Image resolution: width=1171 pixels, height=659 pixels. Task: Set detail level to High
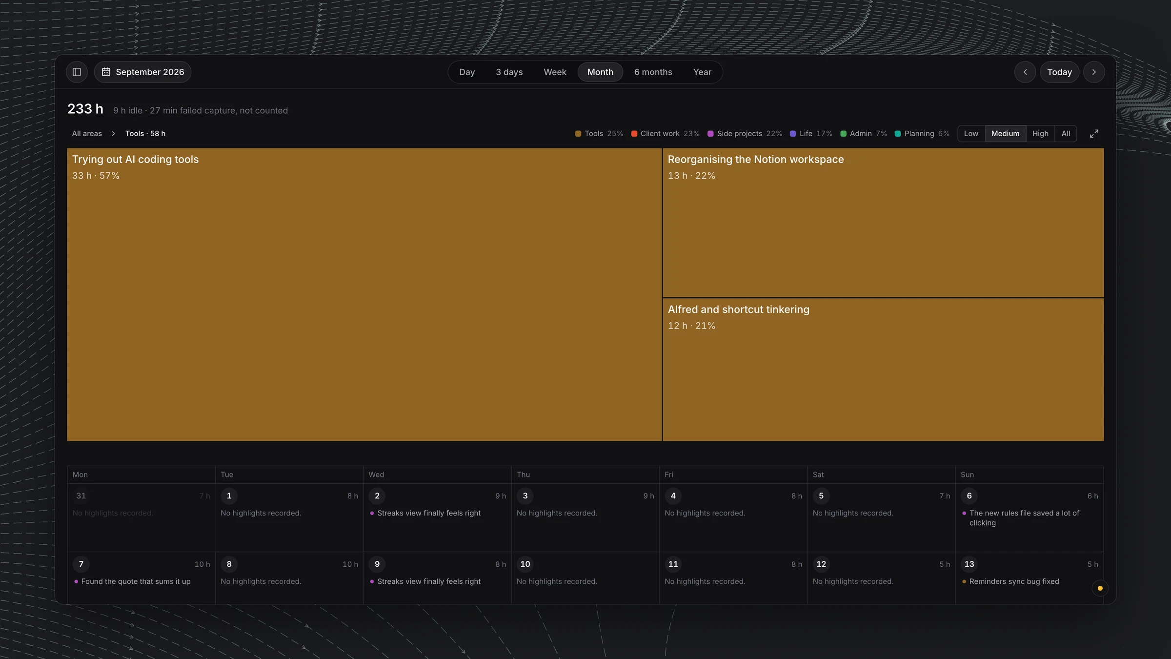pos(1040,133)
